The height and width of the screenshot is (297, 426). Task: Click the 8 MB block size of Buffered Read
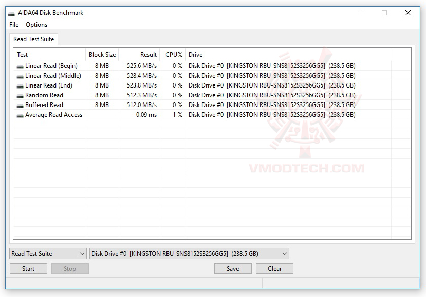[102, 105]
